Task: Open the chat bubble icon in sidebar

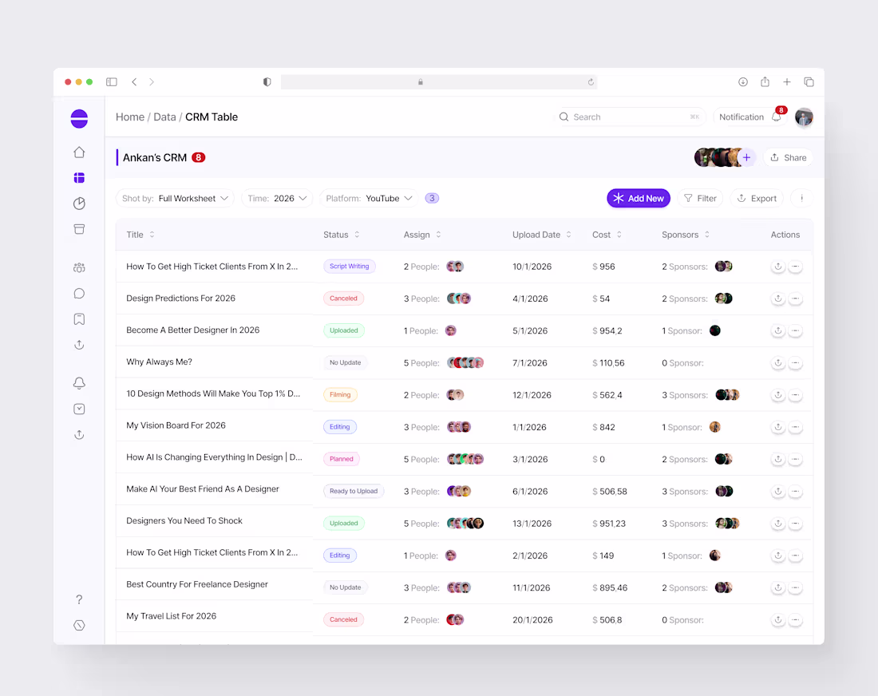Action: tap(79, 293)
